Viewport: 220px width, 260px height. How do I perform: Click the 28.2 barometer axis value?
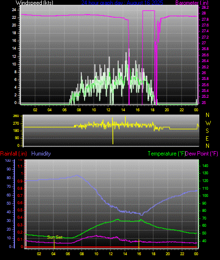205,7
